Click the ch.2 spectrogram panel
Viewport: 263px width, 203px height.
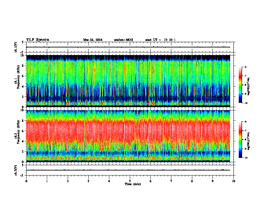(x=128, y=136)
